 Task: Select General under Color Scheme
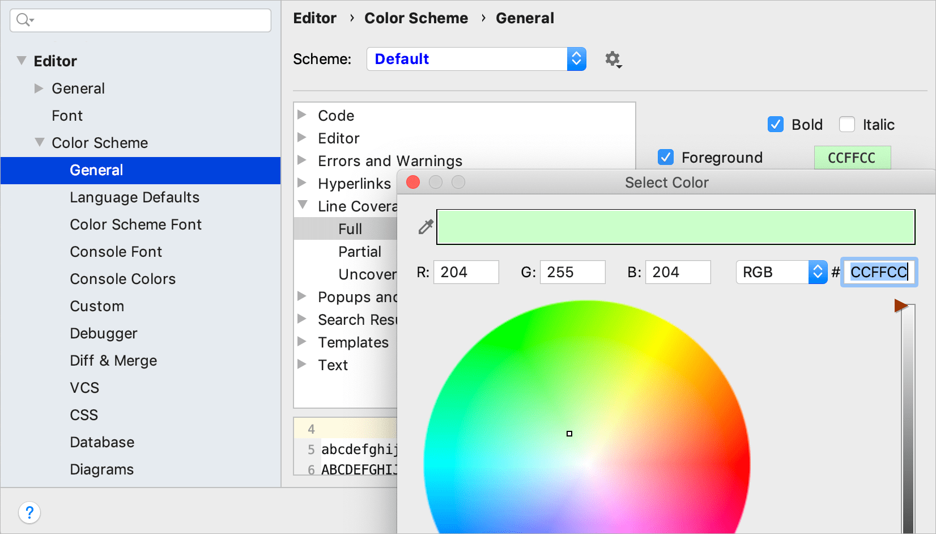click(x=141, y=170)
